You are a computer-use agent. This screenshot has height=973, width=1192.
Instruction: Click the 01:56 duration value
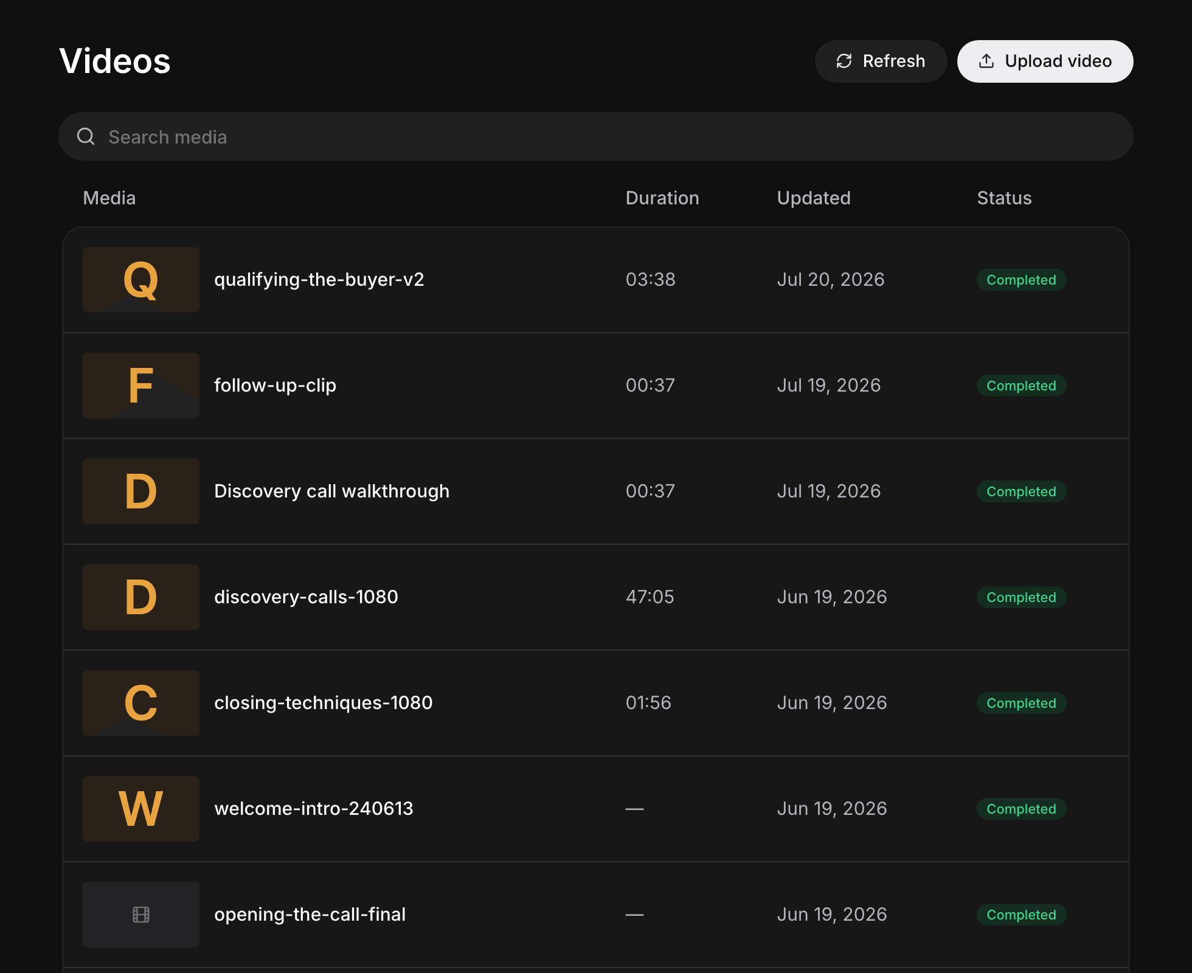648,703
